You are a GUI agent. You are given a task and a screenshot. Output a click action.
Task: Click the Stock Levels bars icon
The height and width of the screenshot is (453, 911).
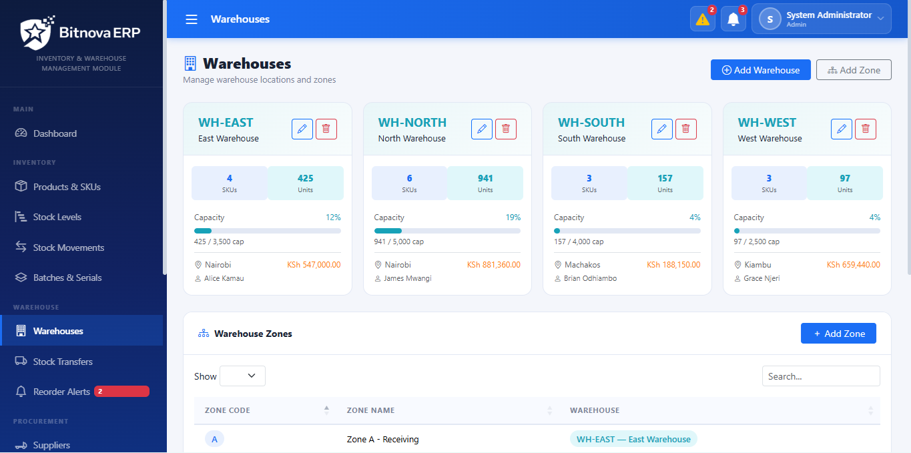(21, 217)
